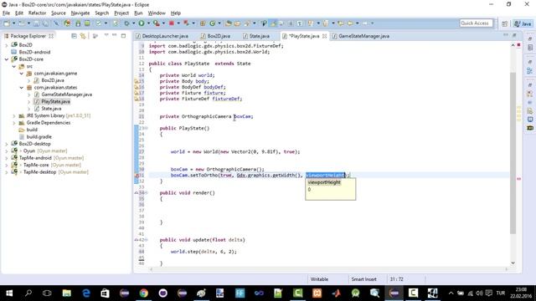This screenshot has height=301, width=536.
Task: Open the File menu
Action: pos(6,13)
